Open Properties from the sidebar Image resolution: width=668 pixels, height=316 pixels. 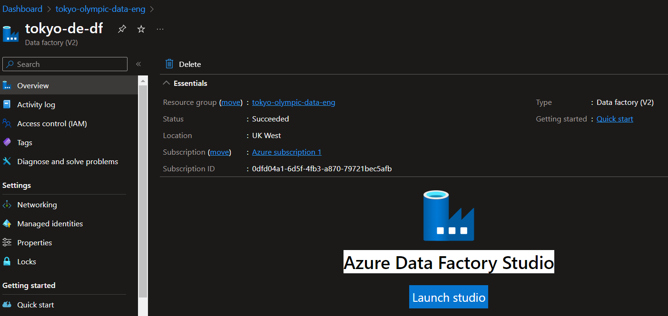tap(34, 242)
